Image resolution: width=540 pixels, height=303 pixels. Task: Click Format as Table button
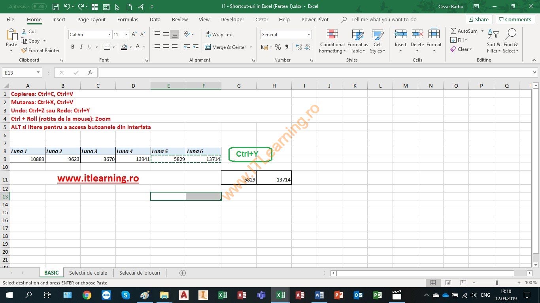click(x=357, y=41)
